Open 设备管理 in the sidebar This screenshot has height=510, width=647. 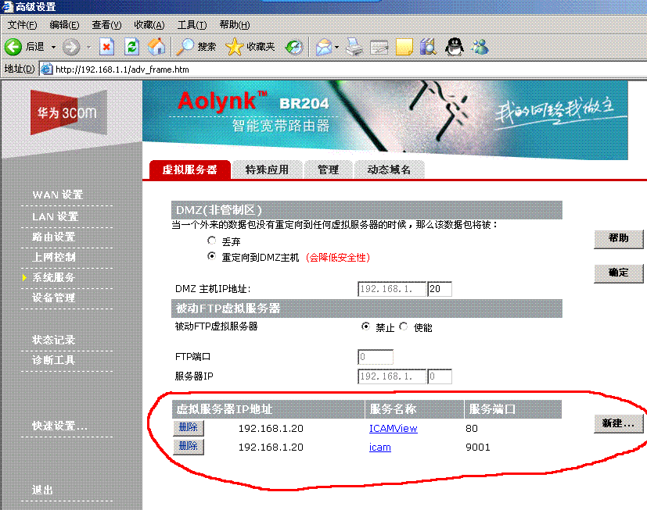click(54, 298)
